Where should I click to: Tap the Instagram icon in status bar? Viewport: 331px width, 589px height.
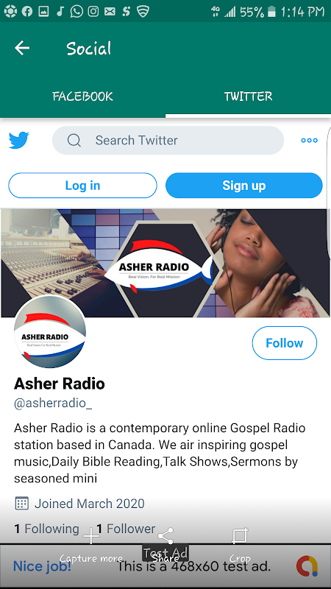93,12
